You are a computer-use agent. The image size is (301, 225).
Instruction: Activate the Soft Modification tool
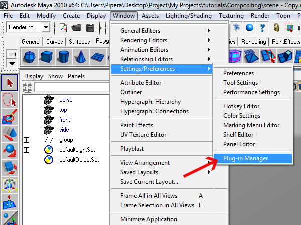point(10,202)
